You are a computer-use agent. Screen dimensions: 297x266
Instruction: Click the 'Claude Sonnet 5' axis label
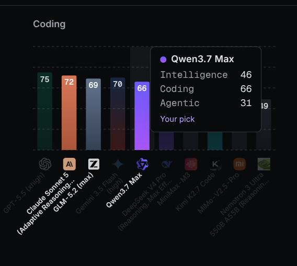pyautogui.click(x=48, y=193)
